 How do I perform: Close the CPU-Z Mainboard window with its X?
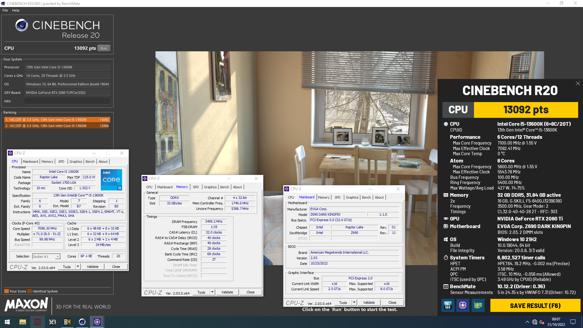(x=398, y=189)
